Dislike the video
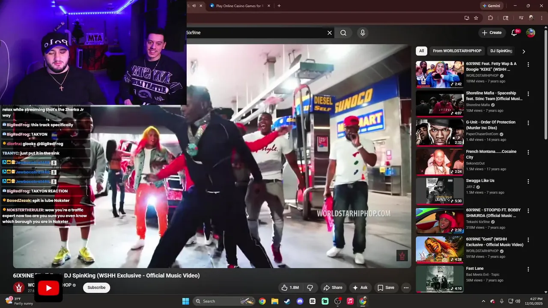Image resolution: width=548 pixels, height=308 pixels. [310, 287]
